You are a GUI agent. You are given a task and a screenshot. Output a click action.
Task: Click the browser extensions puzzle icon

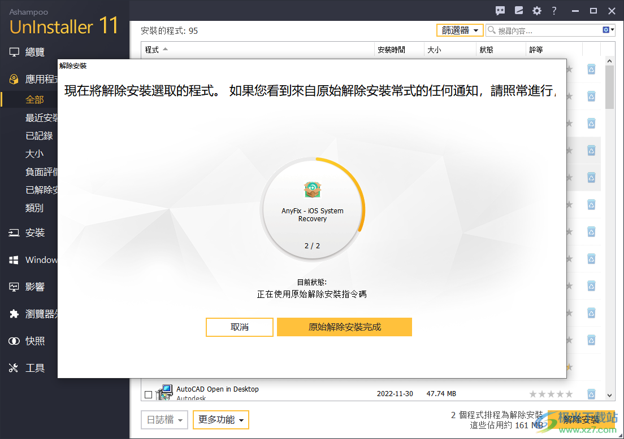(x=14, y=314)
